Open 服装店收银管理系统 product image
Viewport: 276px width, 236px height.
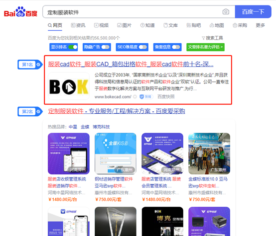coord(69,154)
